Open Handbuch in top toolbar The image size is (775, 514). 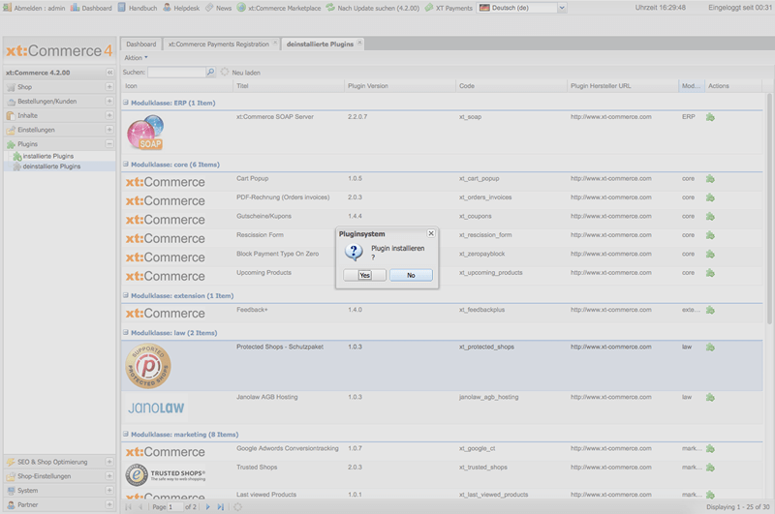[x=138, y=8]
